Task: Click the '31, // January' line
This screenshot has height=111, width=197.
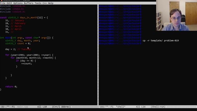Action: click(14, 21)
